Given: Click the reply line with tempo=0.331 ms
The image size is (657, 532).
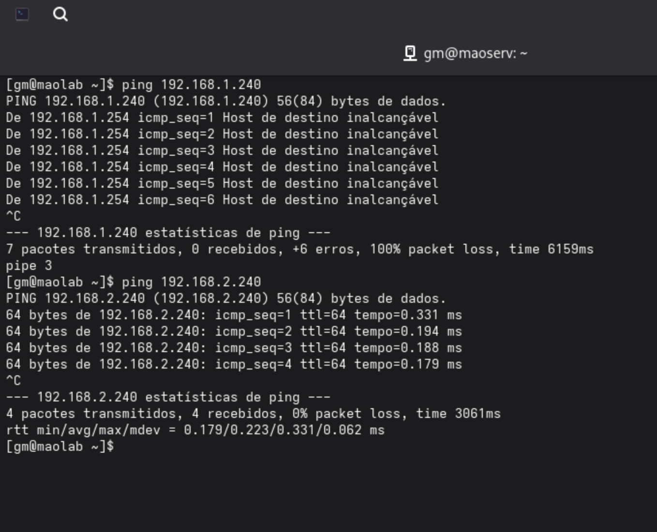Looking at the screenshot, I should (233, 315).
